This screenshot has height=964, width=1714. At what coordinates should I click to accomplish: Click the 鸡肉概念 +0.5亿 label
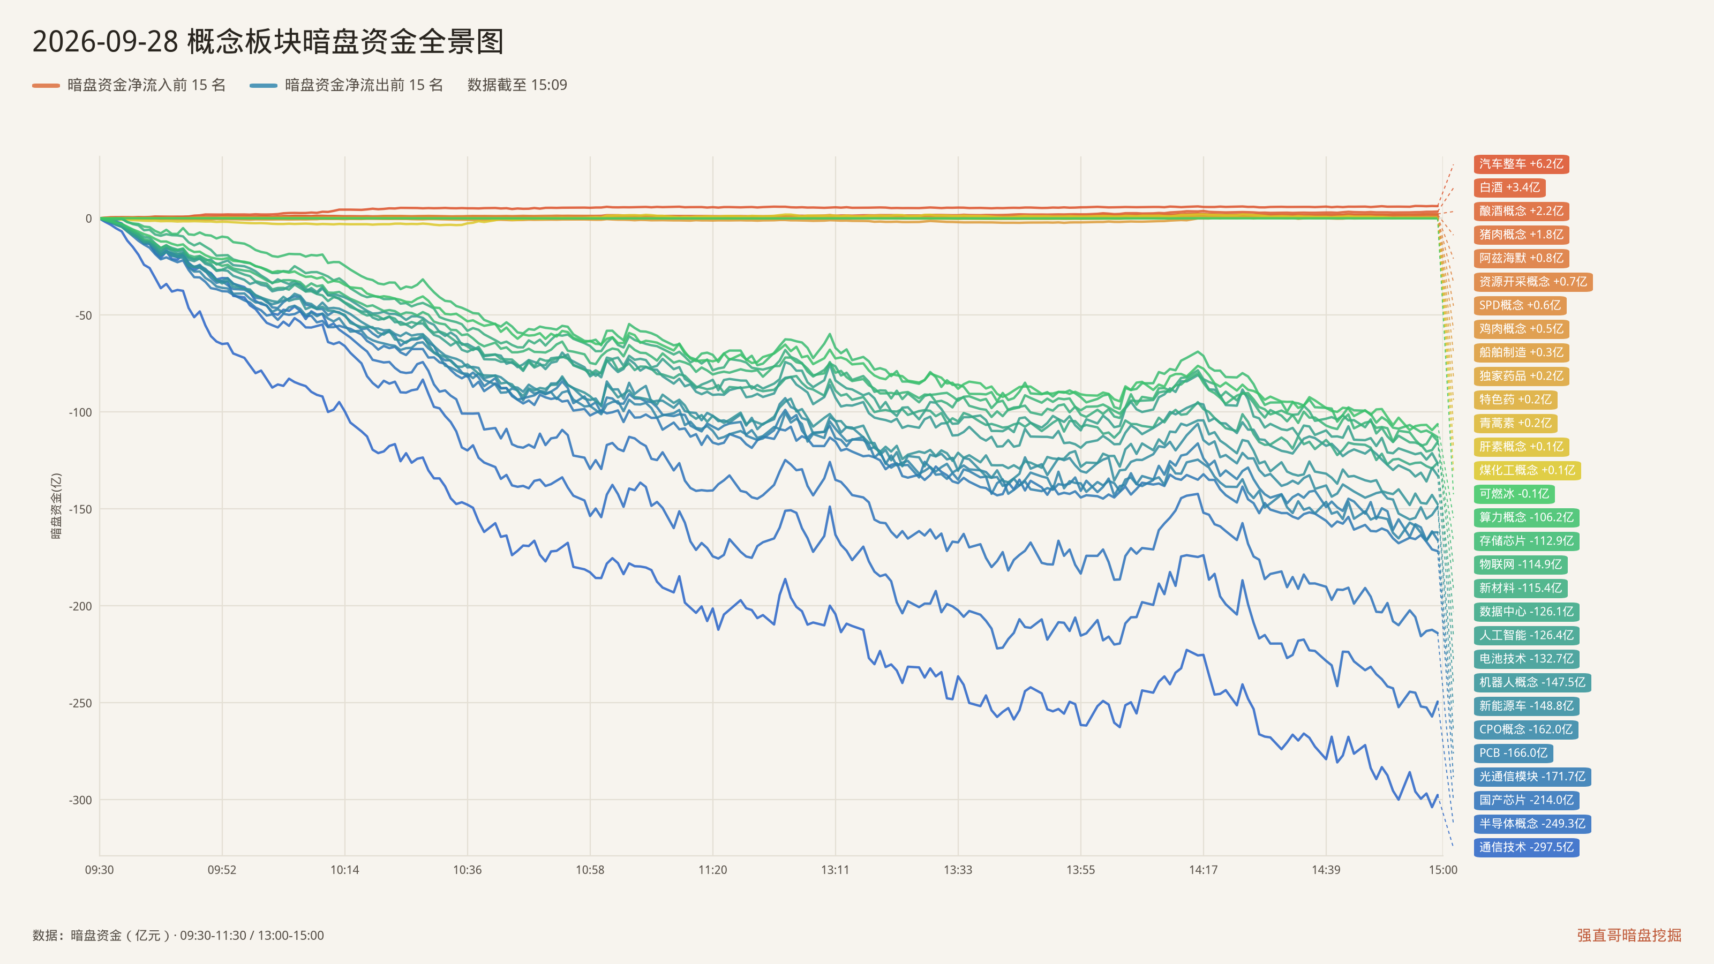[x=1521, y=329]
